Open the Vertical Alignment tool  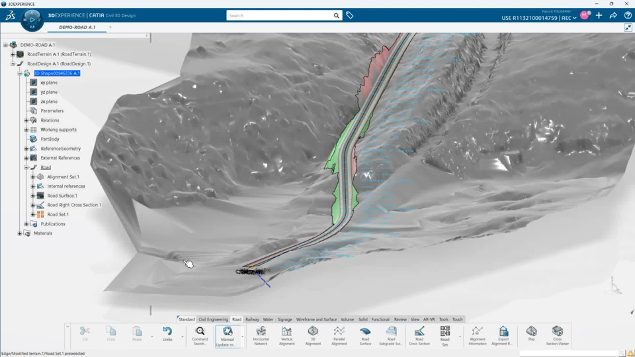click(x=286, y=336)
